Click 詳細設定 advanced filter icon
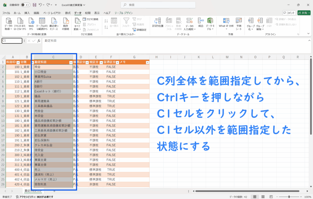This screenshot has width=313, height=199. click(x=139, y=30)
